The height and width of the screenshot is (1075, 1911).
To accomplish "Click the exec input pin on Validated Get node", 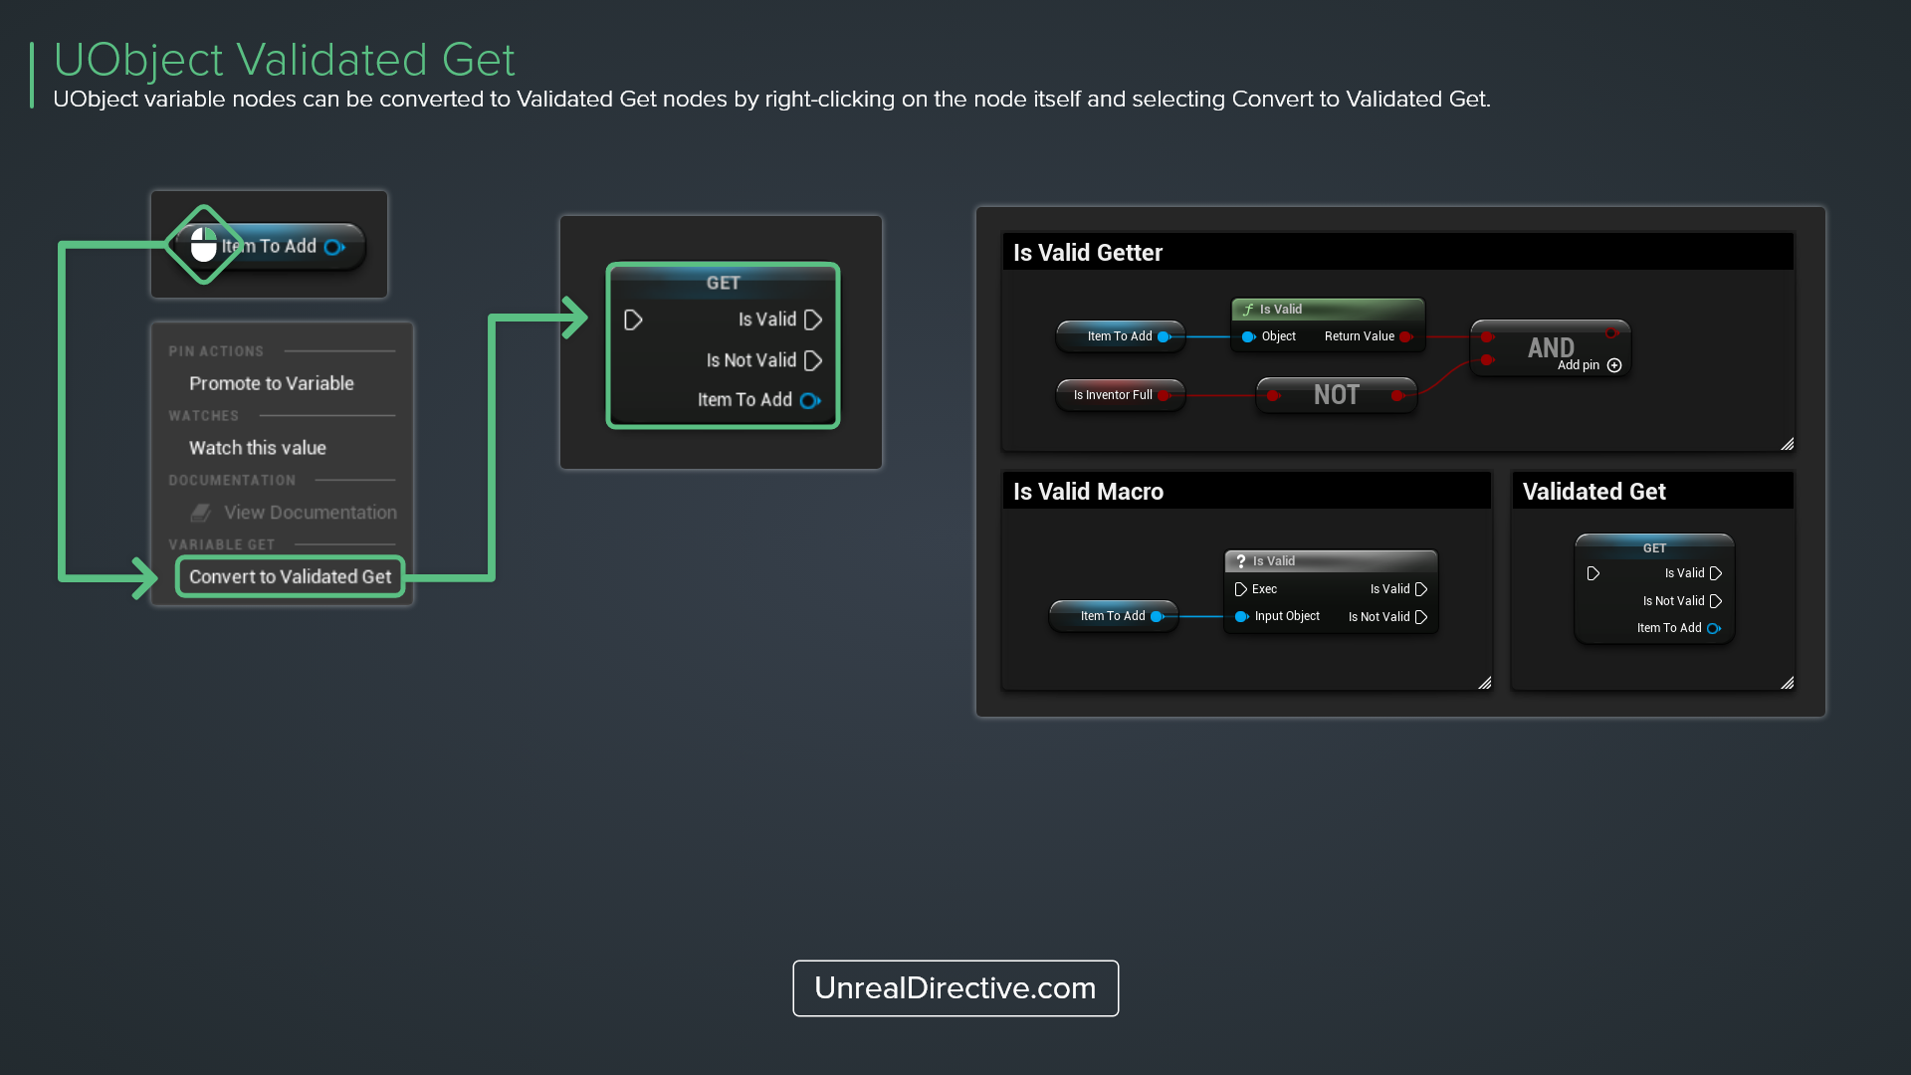I will pos(1592,572).
